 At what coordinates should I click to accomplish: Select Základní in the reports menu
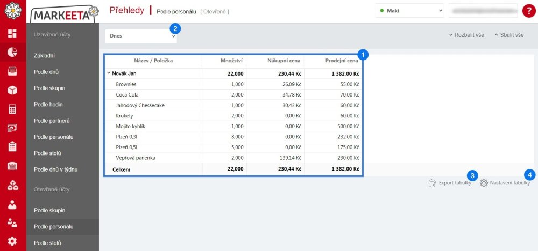coord(45,55)
